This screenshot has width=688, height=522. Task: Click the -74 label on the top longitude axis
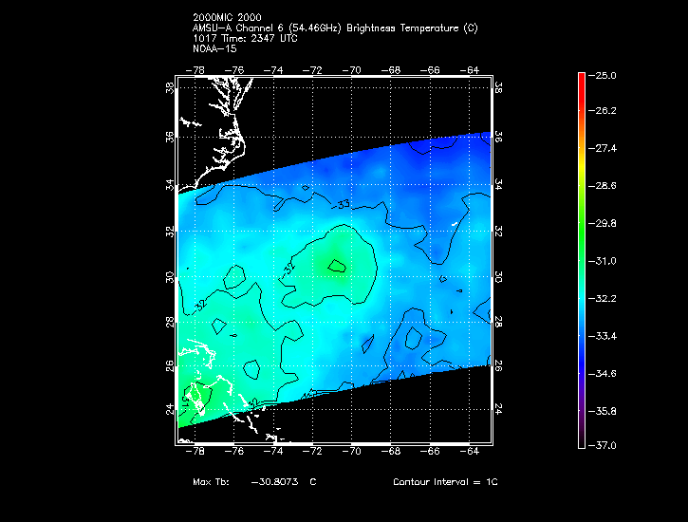(x=273, y=70)
